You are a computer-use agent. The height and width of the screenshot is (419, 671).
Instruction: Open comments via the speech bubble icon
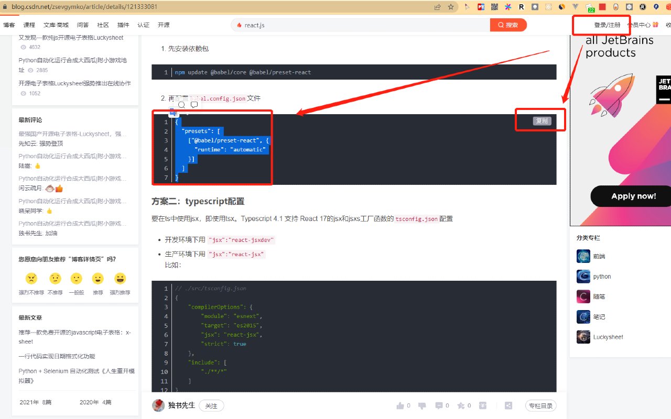439,405
